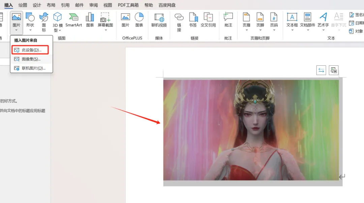Image resolution: width=364 pixels, height=203 pixels.
Task: Insert an icon via 图标
Action: click(x=44, y=22)
